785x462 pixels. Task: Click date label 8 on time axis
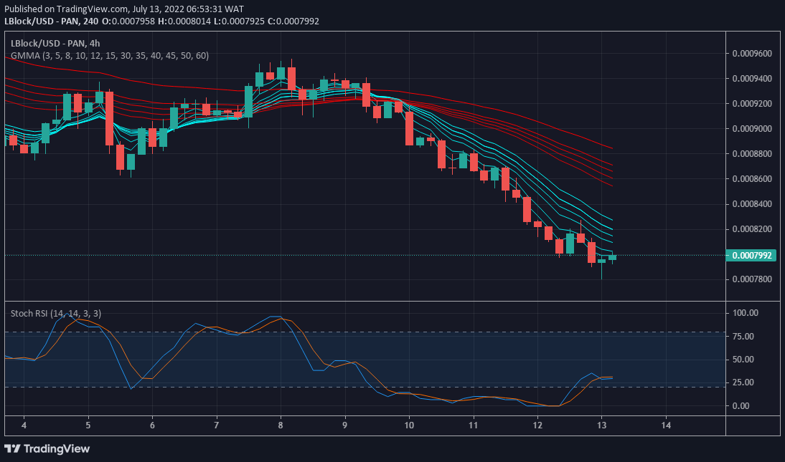pyautogui.click(x=281, y=425)
